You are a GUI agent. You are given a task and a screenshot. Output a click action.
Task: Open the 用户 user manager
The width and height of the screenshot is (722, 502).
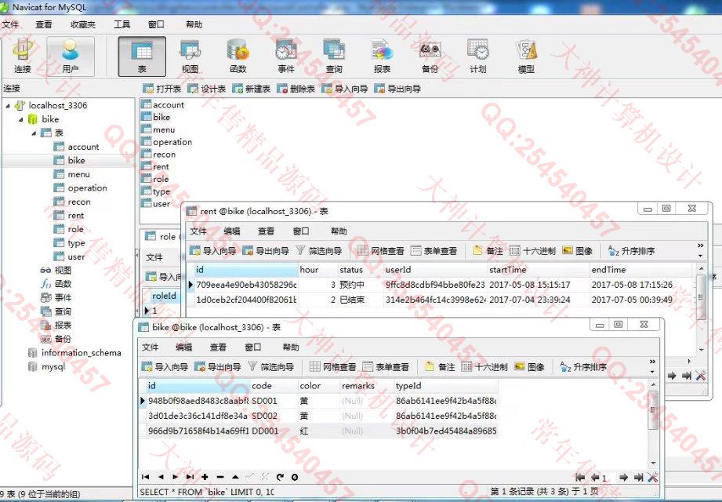pyautogui.click(x=70, y=56)
